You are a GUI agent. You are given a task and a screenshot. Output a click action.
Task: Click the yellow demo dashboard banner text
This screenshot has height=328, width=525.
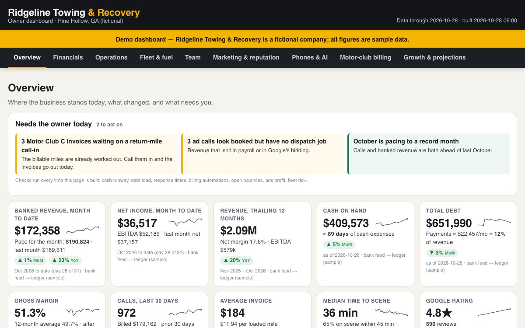262,39
